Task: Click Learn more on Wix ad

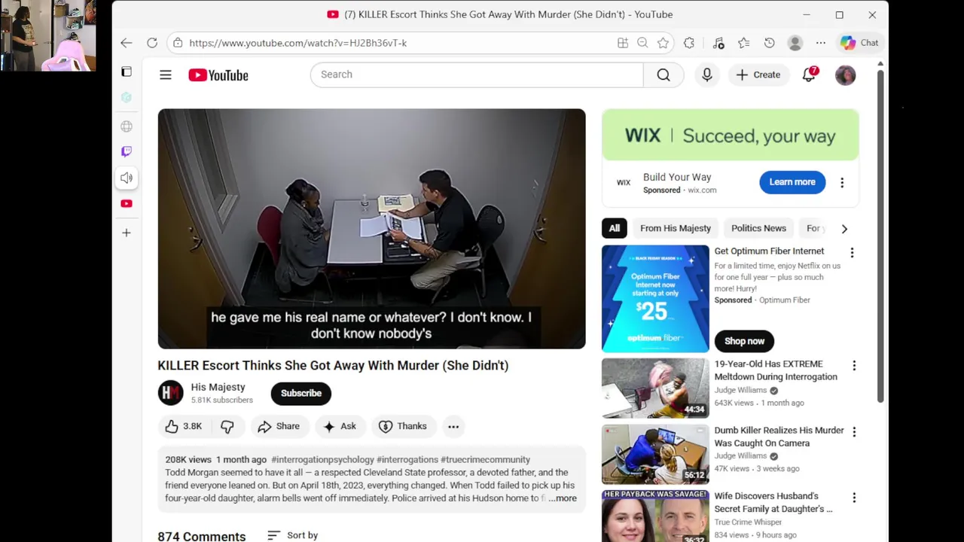Action: (792, 182)
